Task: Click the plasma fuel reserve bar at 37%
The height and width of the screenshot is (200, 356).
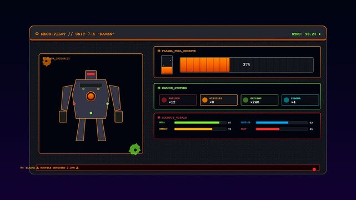Action: coord(247,65)
